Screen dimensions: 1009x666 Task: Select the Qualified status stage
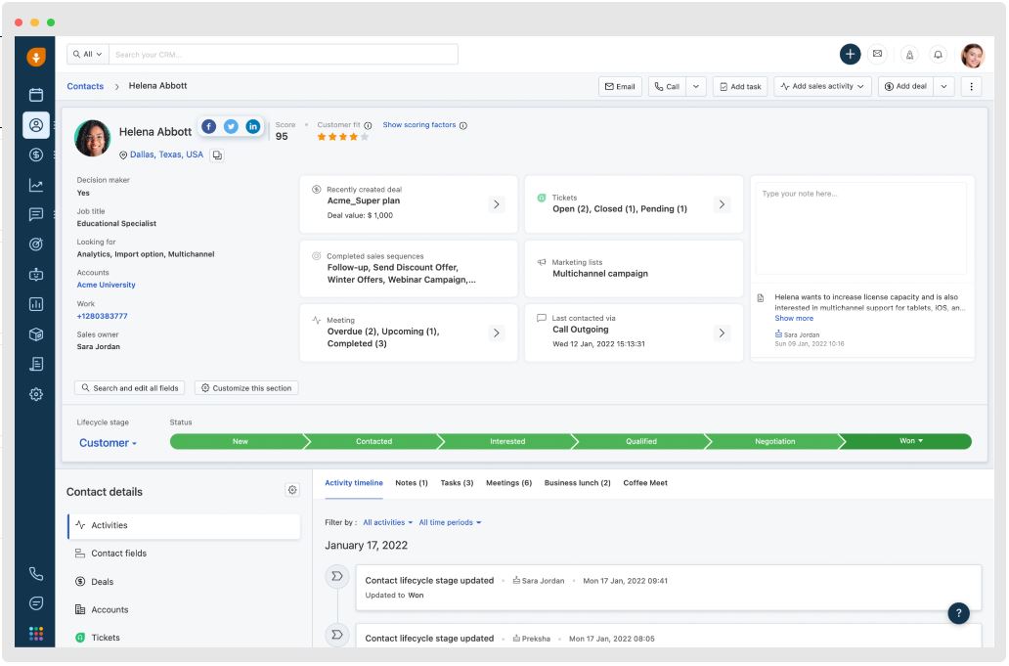point(641,441)
